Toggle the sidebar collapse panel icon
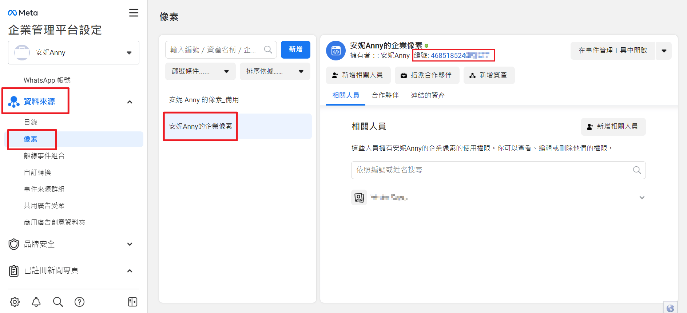The height and width of the screenshot is (313, 687). (132, 302)
